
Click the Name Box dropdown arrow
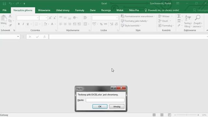click(18, 36)
